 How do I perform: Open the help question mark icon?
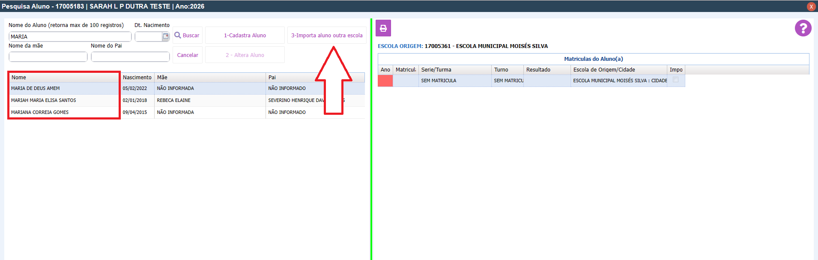[x=803, y=28]
